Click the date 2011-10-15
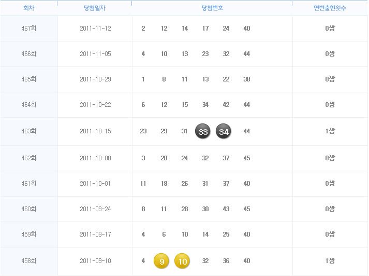 coord(95,131)
